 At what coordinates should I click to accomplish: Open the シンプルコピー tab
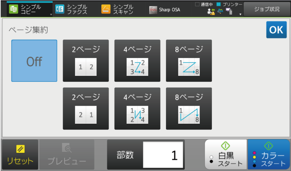click(x=30, y=9)
